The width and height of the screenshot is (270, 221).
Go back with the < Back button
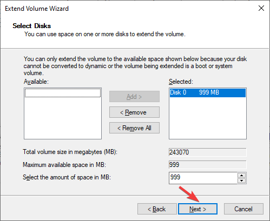[157, 209]
